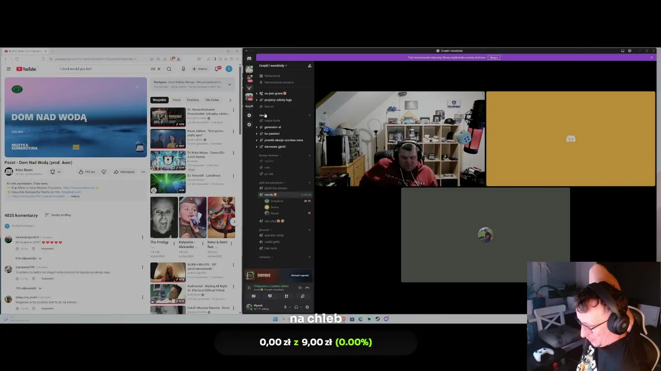Open the YouTube account avatar

point(229,69)
